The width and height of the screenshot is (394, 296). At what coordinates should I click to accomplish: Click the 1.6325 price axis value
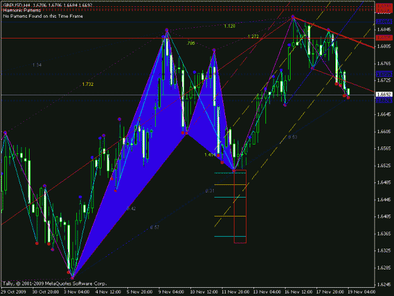[384, 251]
